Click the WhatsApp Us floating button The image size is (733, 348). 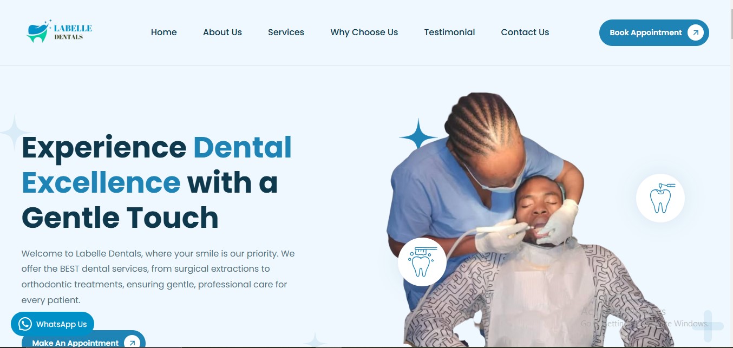[x=53, y=324]
